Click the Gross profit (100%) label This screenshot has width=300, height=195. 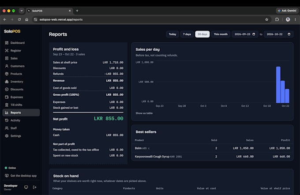point(66,94)
